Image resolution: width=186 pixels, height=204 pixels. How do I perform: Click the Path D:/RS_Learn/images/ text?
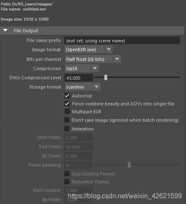26,4
